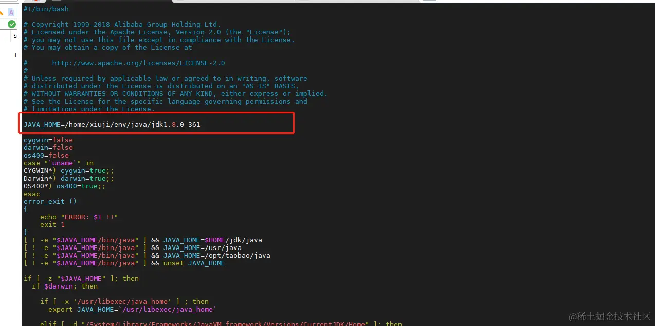Click the 'exit 1' line
Viewport: 655px width, 326px height.
tap(52, 224)
